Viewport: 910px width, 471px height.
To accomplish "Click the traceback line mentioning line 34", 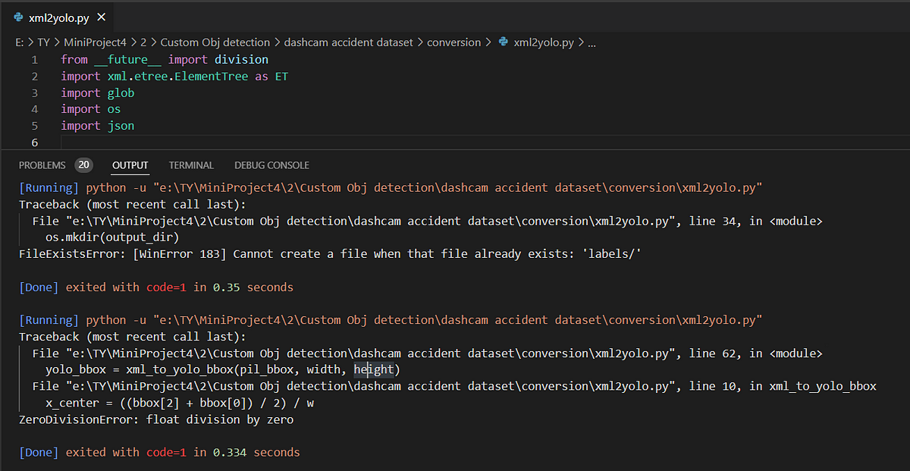I will click(428, 221).
